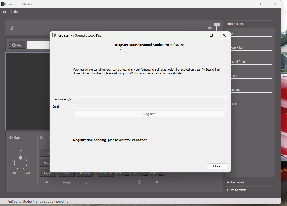
Task: Click the speaker volume icon near the top slider
Action: (x=210, y=28)
